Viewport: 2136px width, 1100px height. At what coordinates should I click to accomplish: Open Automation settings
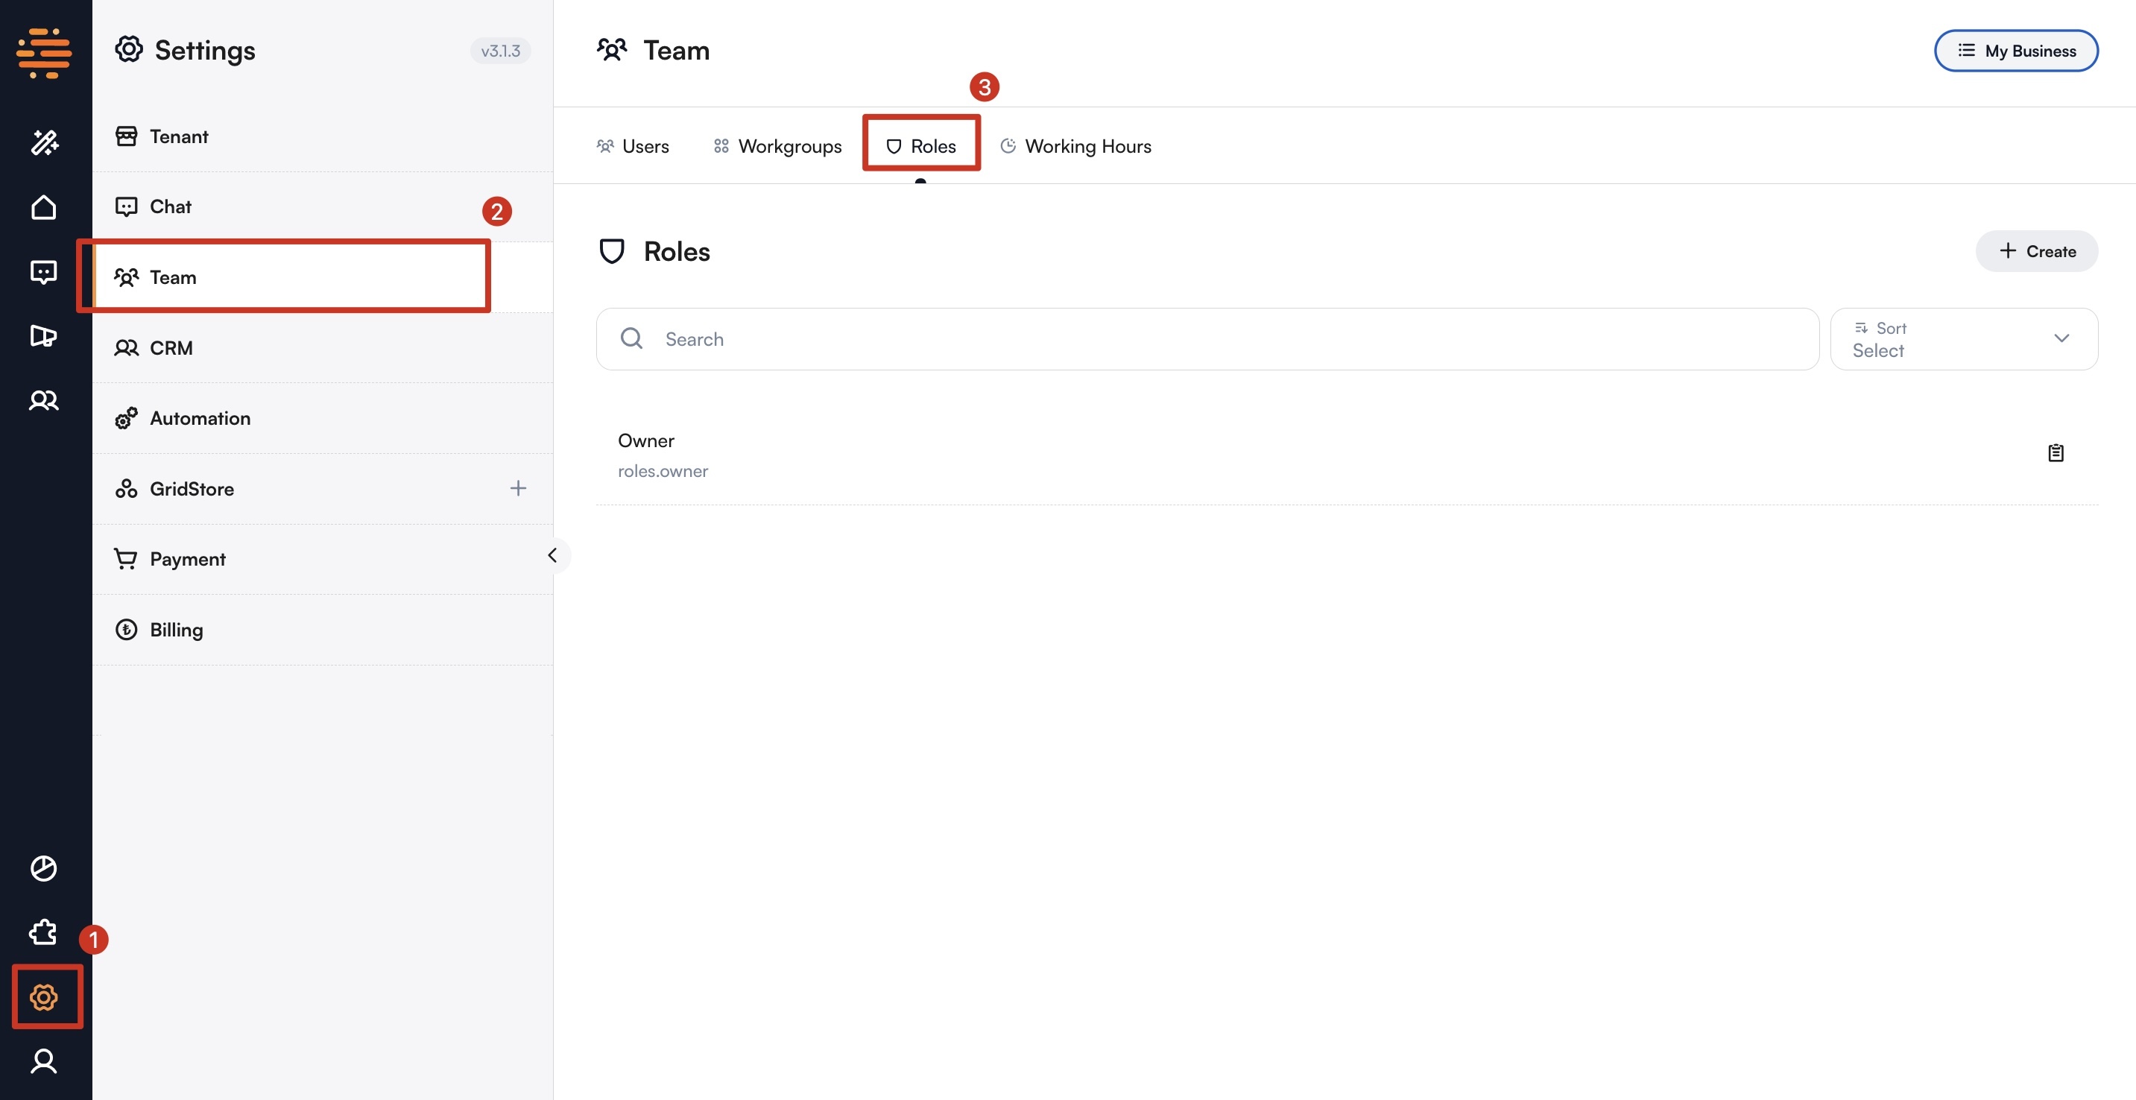click(x=200, y=418)
